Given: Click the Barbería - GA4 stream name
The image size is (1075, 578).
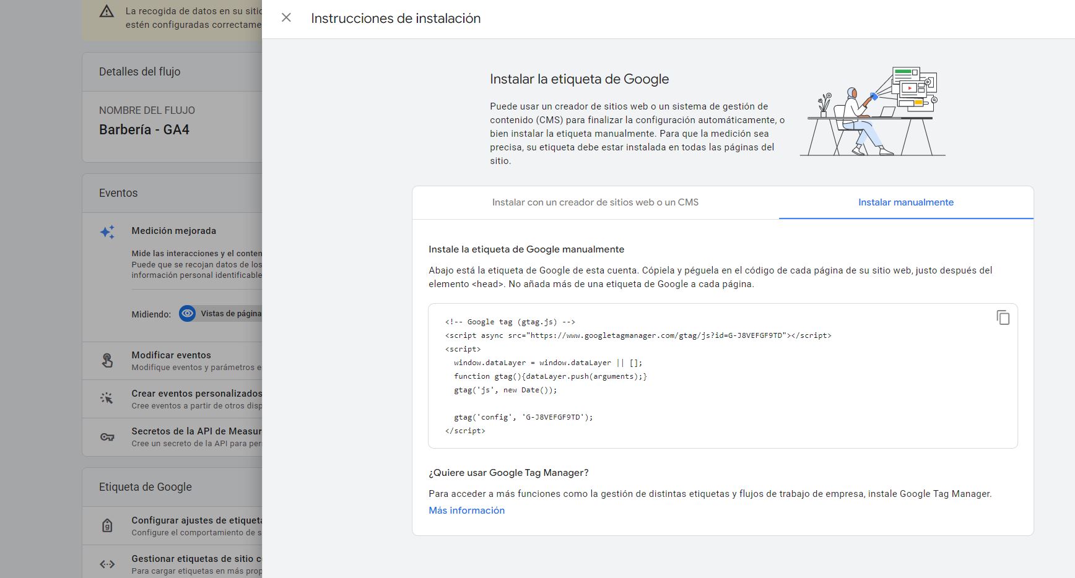Looking at the screenshot, I should [x=144, y=130].
